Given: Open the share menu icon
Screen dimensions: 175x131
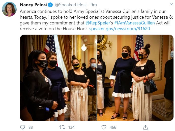Looking at the screenshot, I should point(145,127).
